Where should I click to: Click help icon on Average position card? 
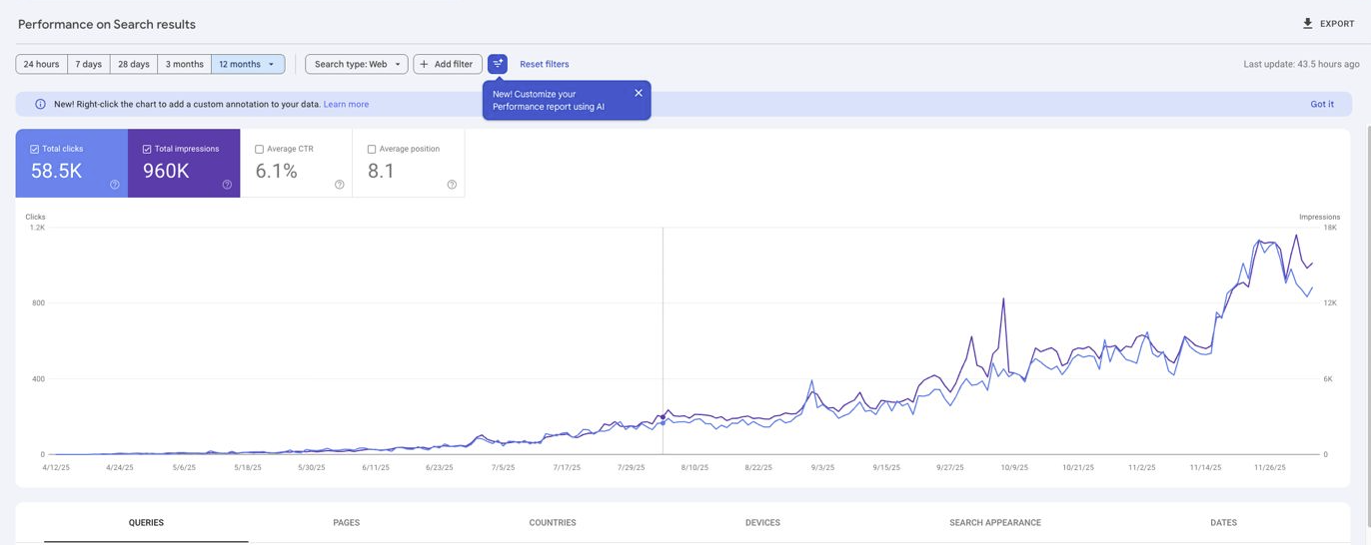(452, 185)
